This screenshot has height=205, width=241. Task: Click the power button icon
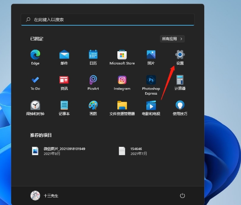[182, 195]
